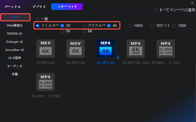Click the format list vertical scrollbar
This screenshot has height=122, width=196.
point(195,93)
